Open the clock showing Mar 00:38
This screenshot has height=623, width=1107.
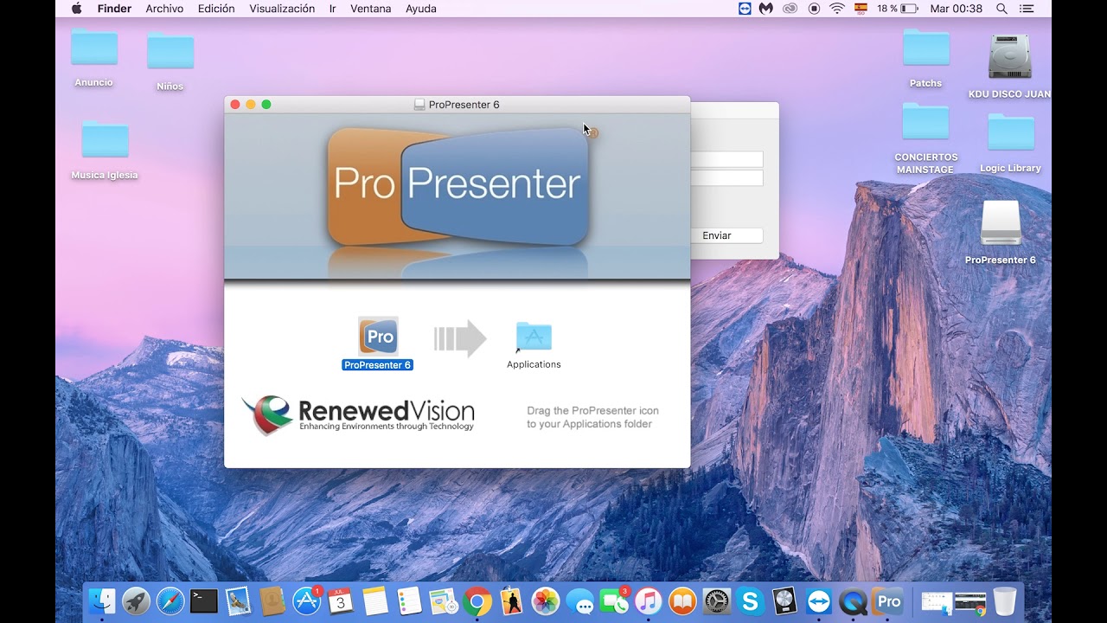pyautogui.click(x=956, y=9)
